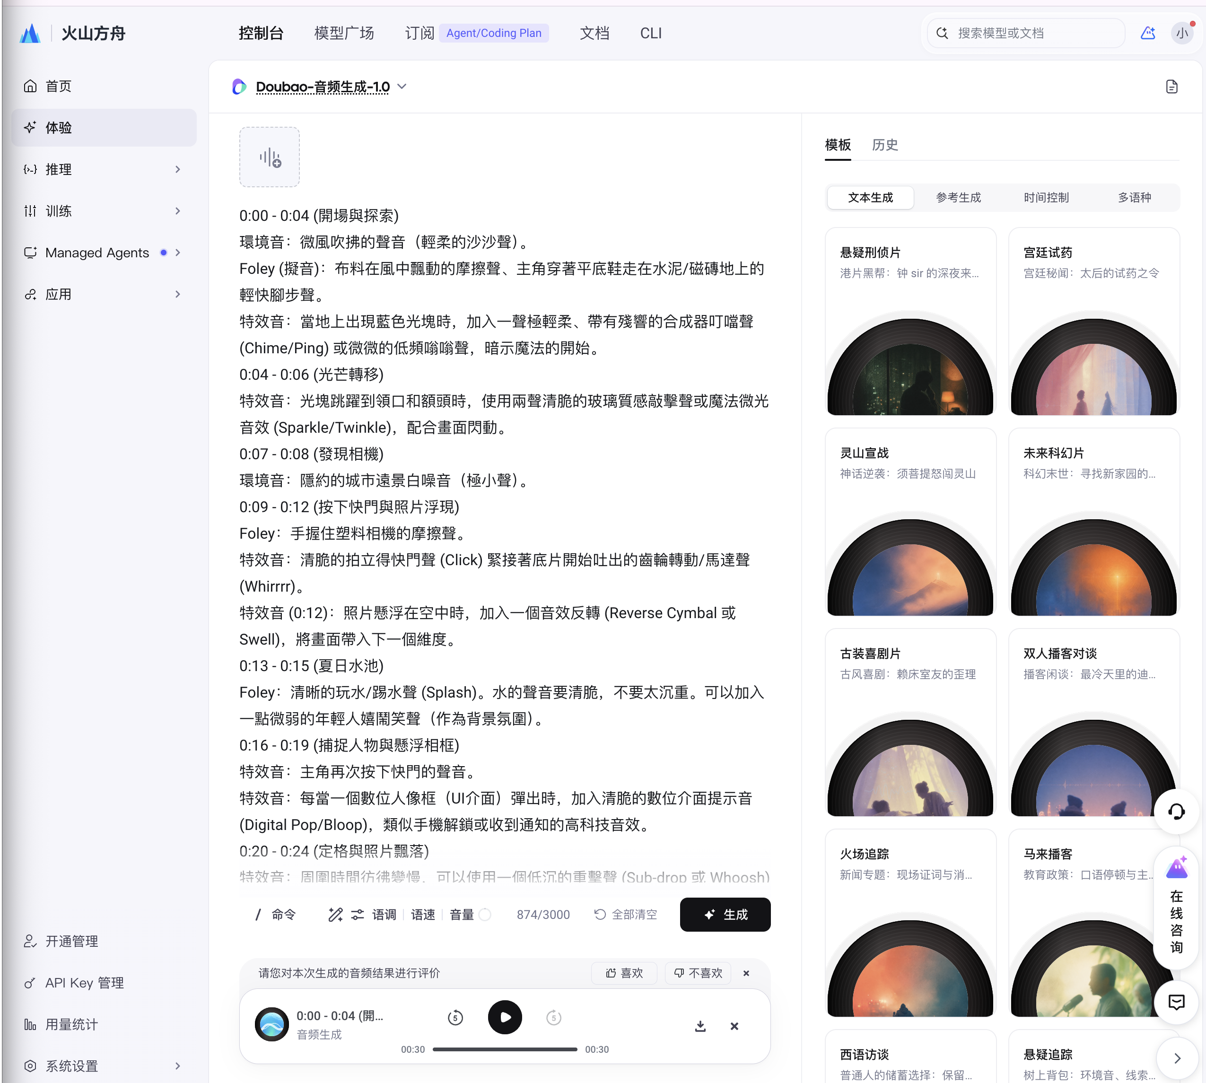Viewport: 1206px width, 1083px height.
Task: Open the 宫廷试药 template card
Action: coord(1093,322)
